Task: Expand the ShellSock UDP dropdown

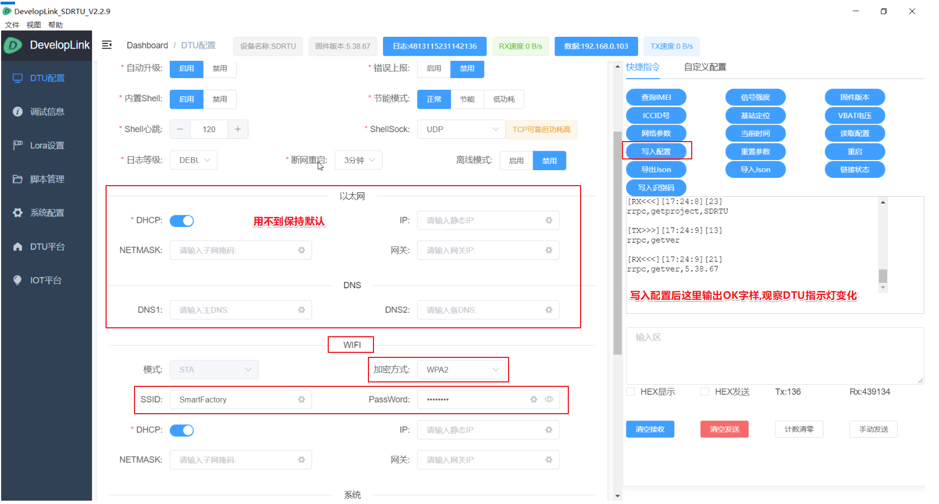Action: pyautogui.click(x=461, y=129)
